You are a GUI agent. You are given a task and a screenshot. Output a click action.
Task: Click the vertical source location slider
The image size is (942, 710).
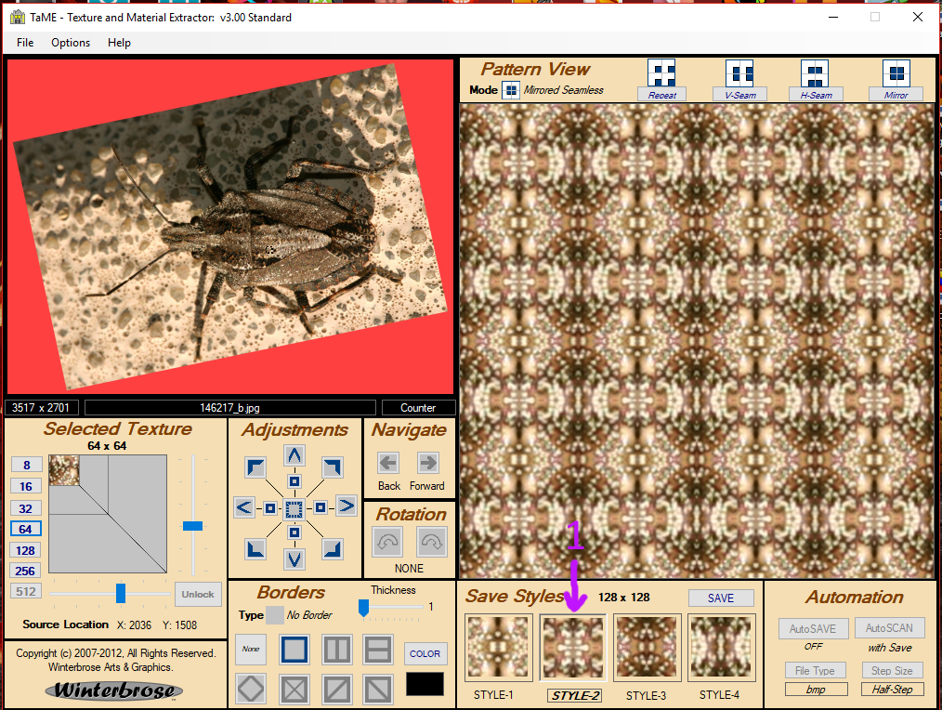(193, 526)
